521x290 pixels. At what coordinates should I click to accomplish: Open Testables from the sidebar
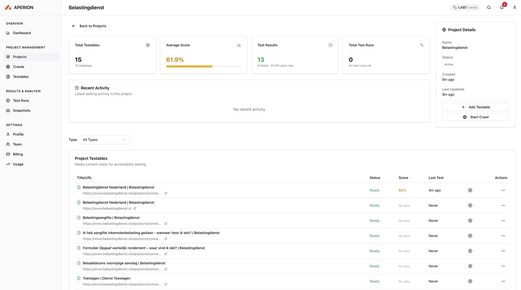click(x=20, y=76)
